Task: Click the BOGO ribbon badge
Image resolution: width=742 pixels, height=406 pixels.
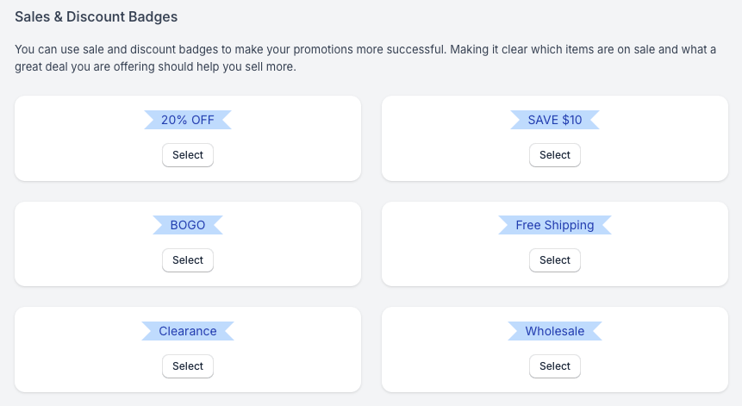Action: (187, 225)
